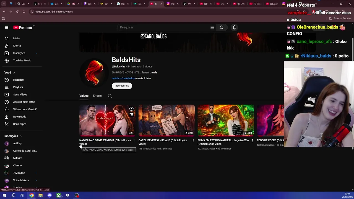Open options menu for RUIVA EM ESTADO NATURAL
The image size is (354, 199).
tap(252, 141)
